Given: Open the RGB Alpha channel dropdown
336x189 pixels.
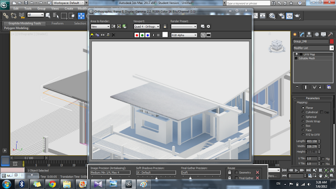Looking at the screenshot, I should click(184, 35).
